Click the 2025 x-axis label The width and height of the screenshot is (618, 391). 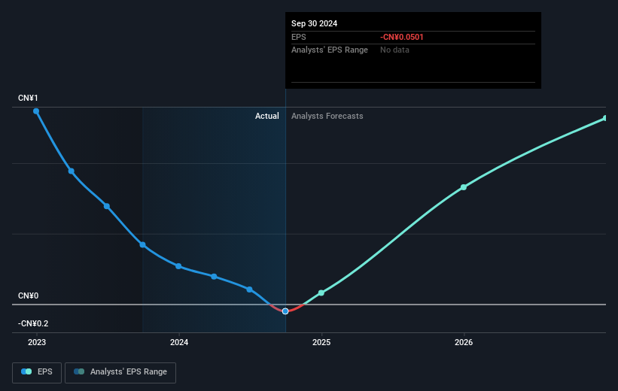point(321,342)
